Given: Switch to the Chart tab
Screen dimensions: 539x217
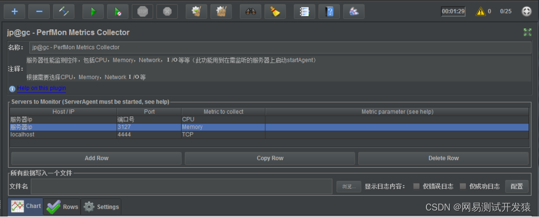Looking at the screenshot, I should (25, 207).
